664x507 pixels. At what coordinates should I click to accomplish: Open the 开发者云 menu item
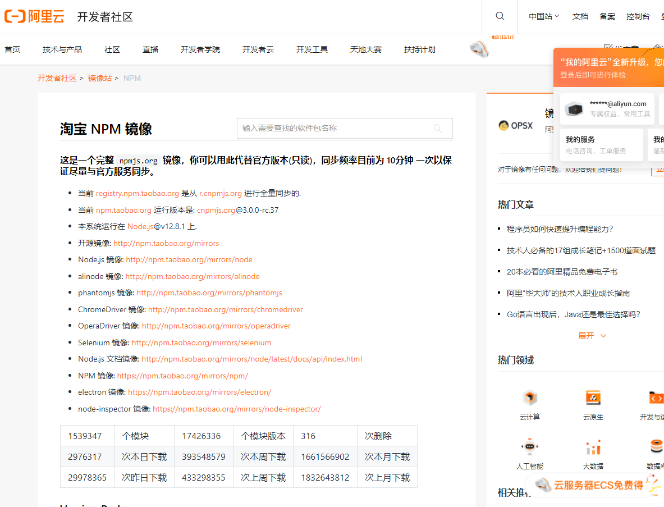pos(258,49)
